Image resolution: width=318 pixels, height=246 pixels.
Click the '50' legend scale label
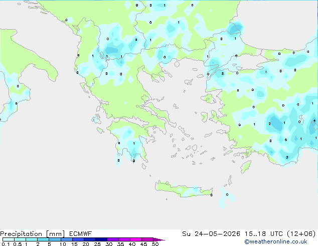coord(155,244)
